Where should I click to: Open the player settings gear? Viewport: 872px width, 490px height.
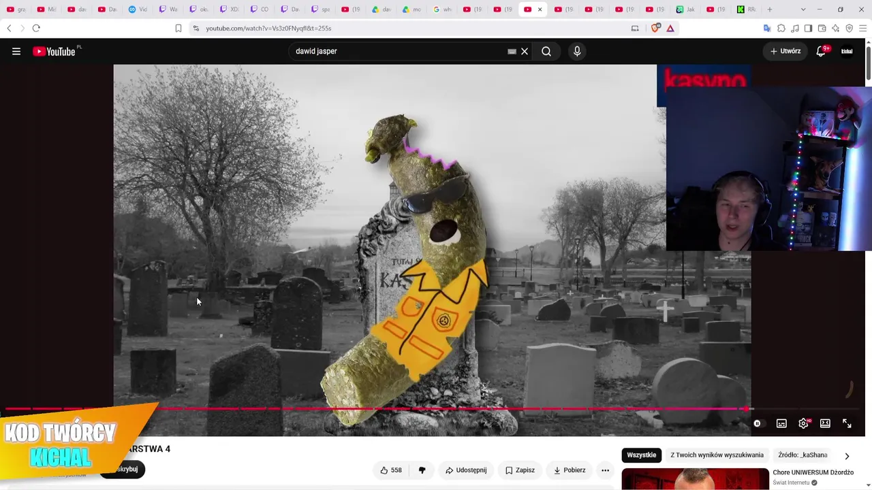(804, 423)
